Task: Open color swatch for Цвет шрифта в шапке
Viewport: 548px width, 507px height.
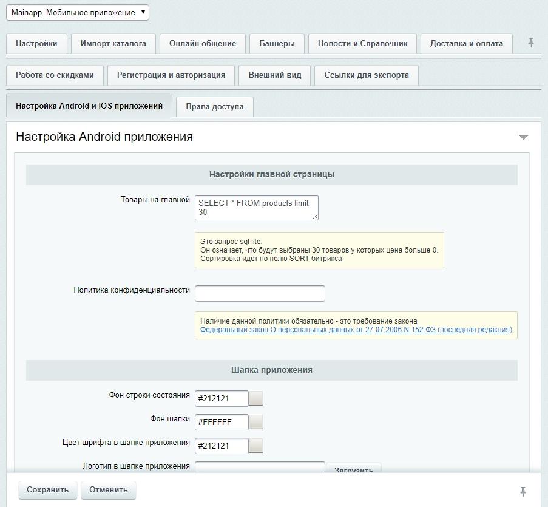Action: click(x=255, y=446)
